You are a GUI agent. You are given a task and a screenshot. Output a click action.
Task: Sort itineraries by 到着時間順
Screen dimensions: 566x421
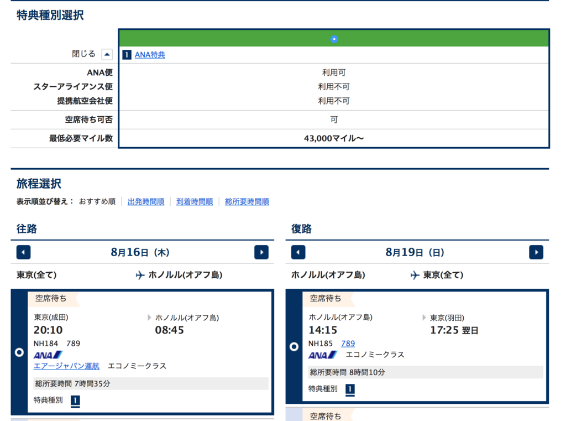pyautogui.click(x=195, y=201)
